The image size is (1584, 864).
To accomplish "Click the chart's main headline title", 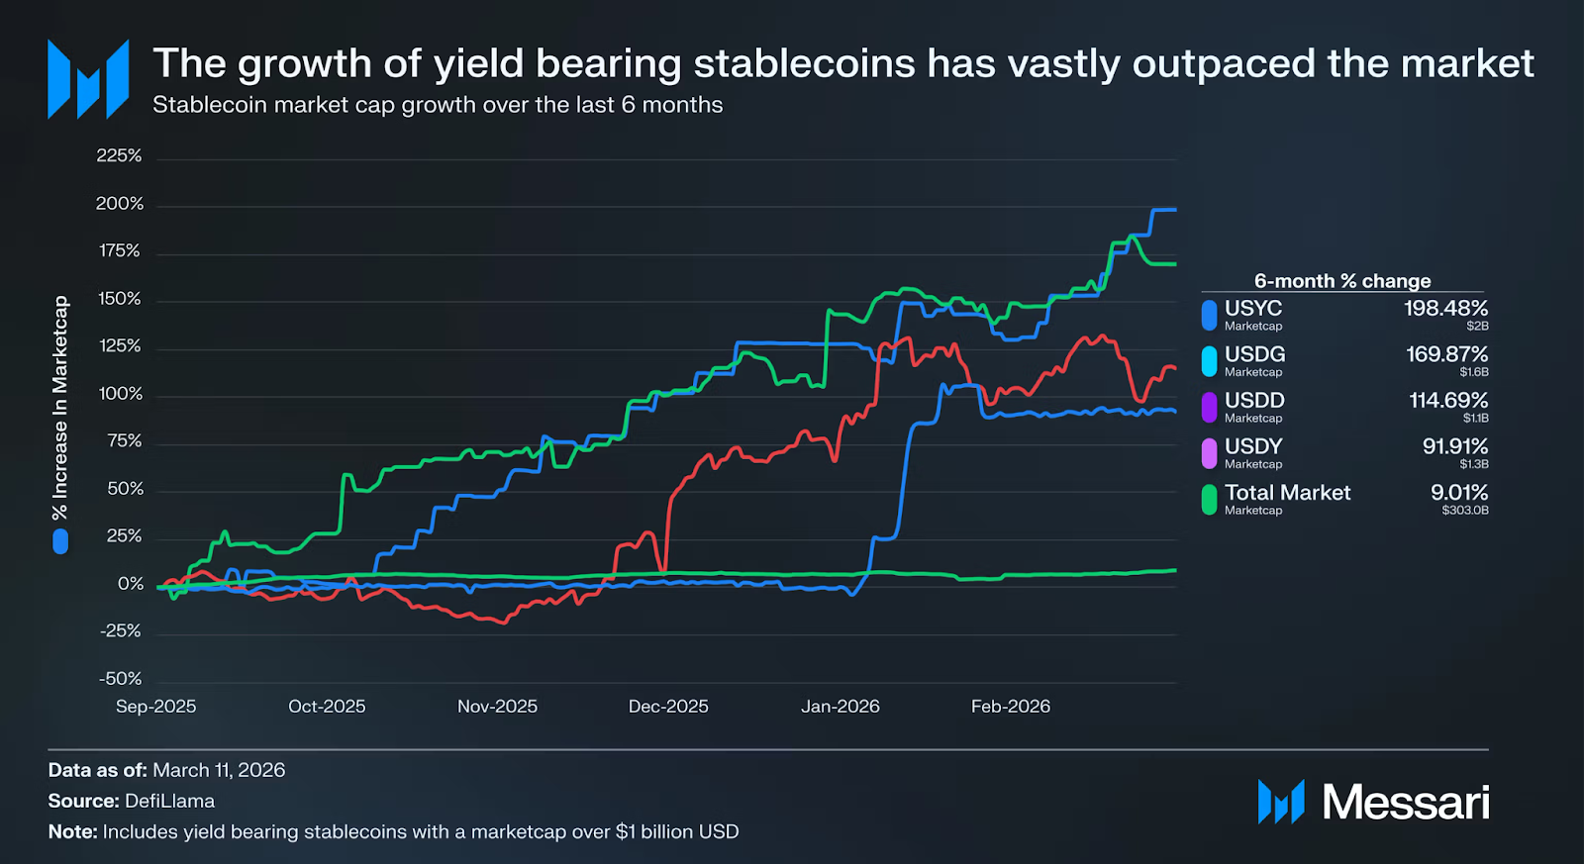I will tap(842, 63).
